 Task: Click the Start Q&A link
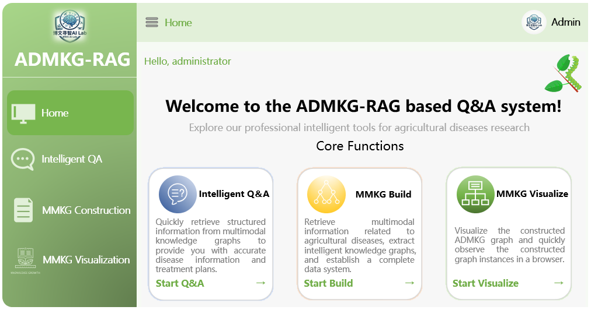click(180, 283)
